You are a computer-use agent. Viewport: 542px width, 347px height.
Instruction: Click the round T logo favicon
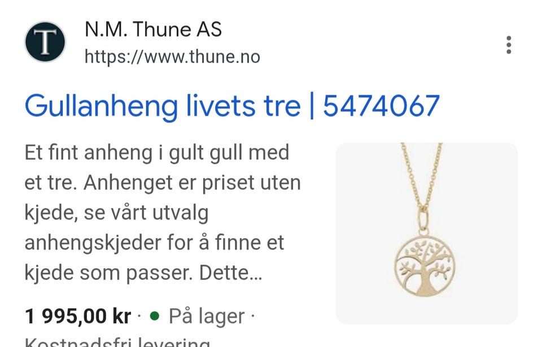[45, 42]
